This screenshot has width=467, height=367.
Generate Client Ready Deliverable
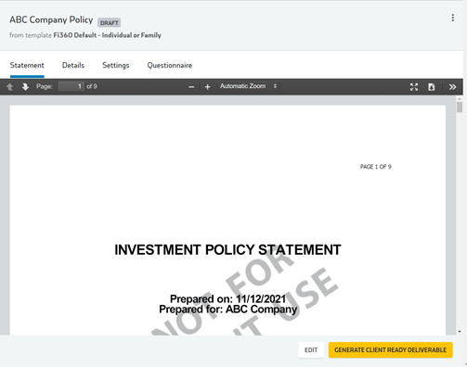pyautogui.click(x=391, y=350)
